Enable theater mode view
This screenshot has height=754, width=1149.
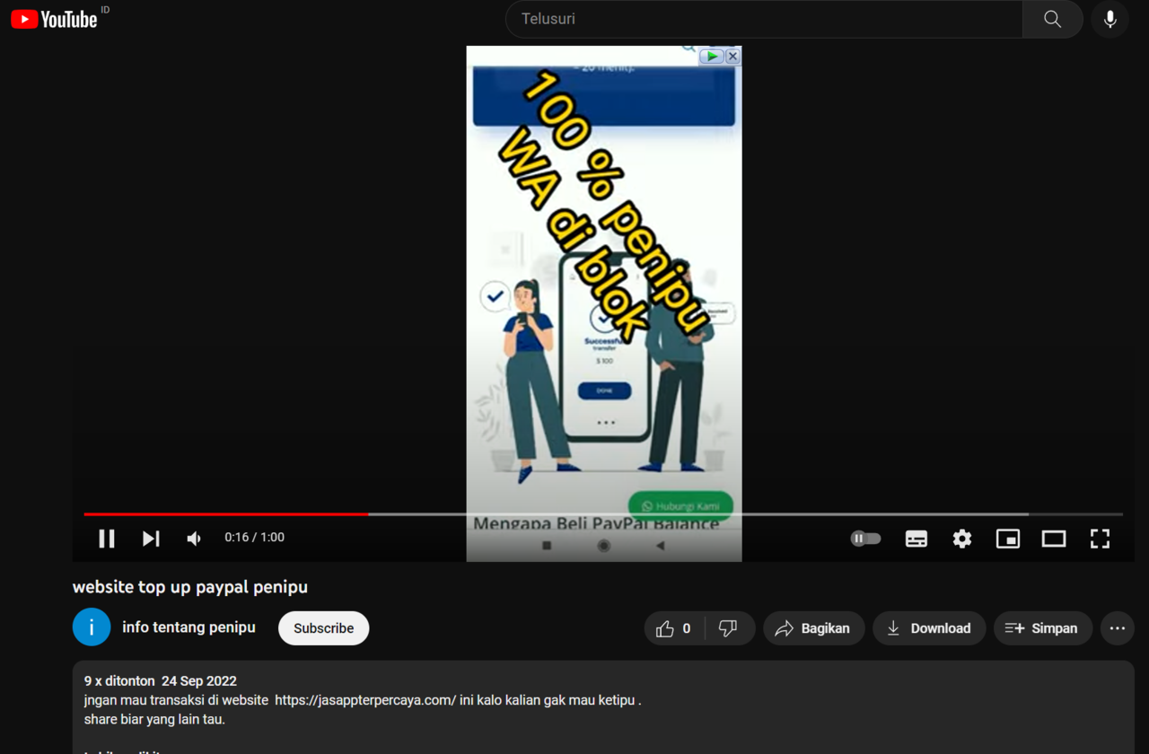pyautogui.click(x=1054, y=539)
